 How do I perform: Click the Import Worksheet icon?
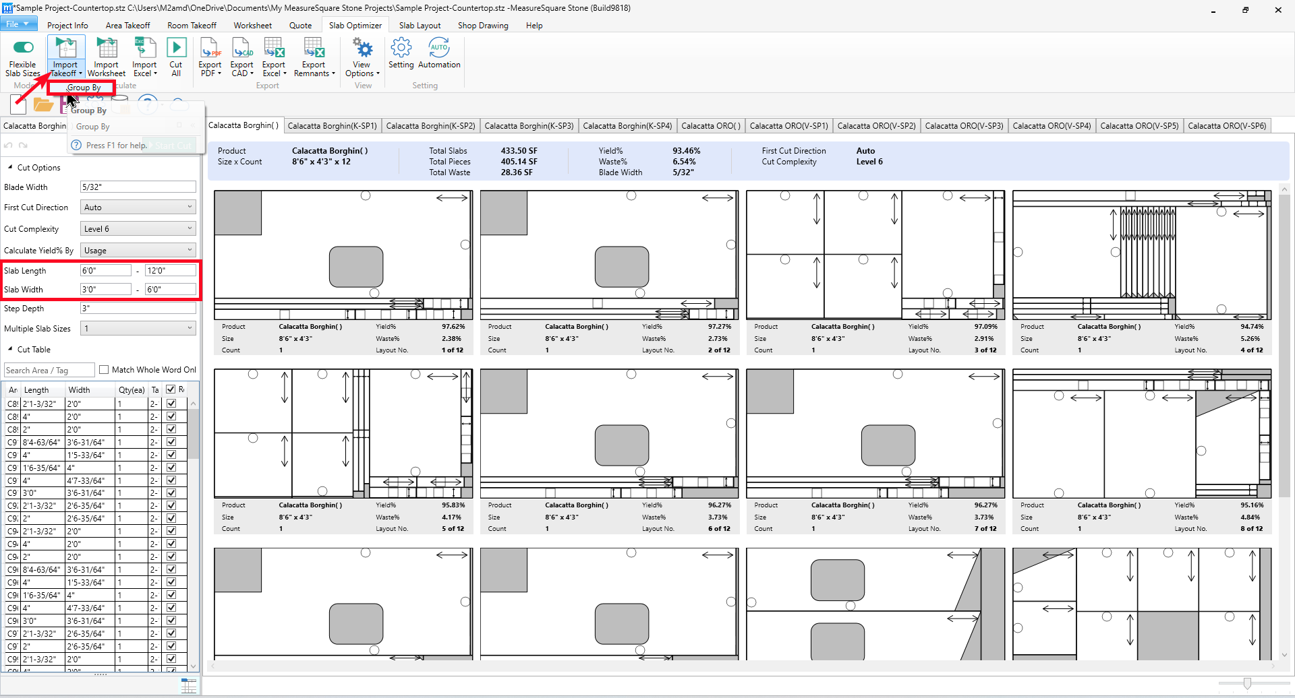[107, 49]
